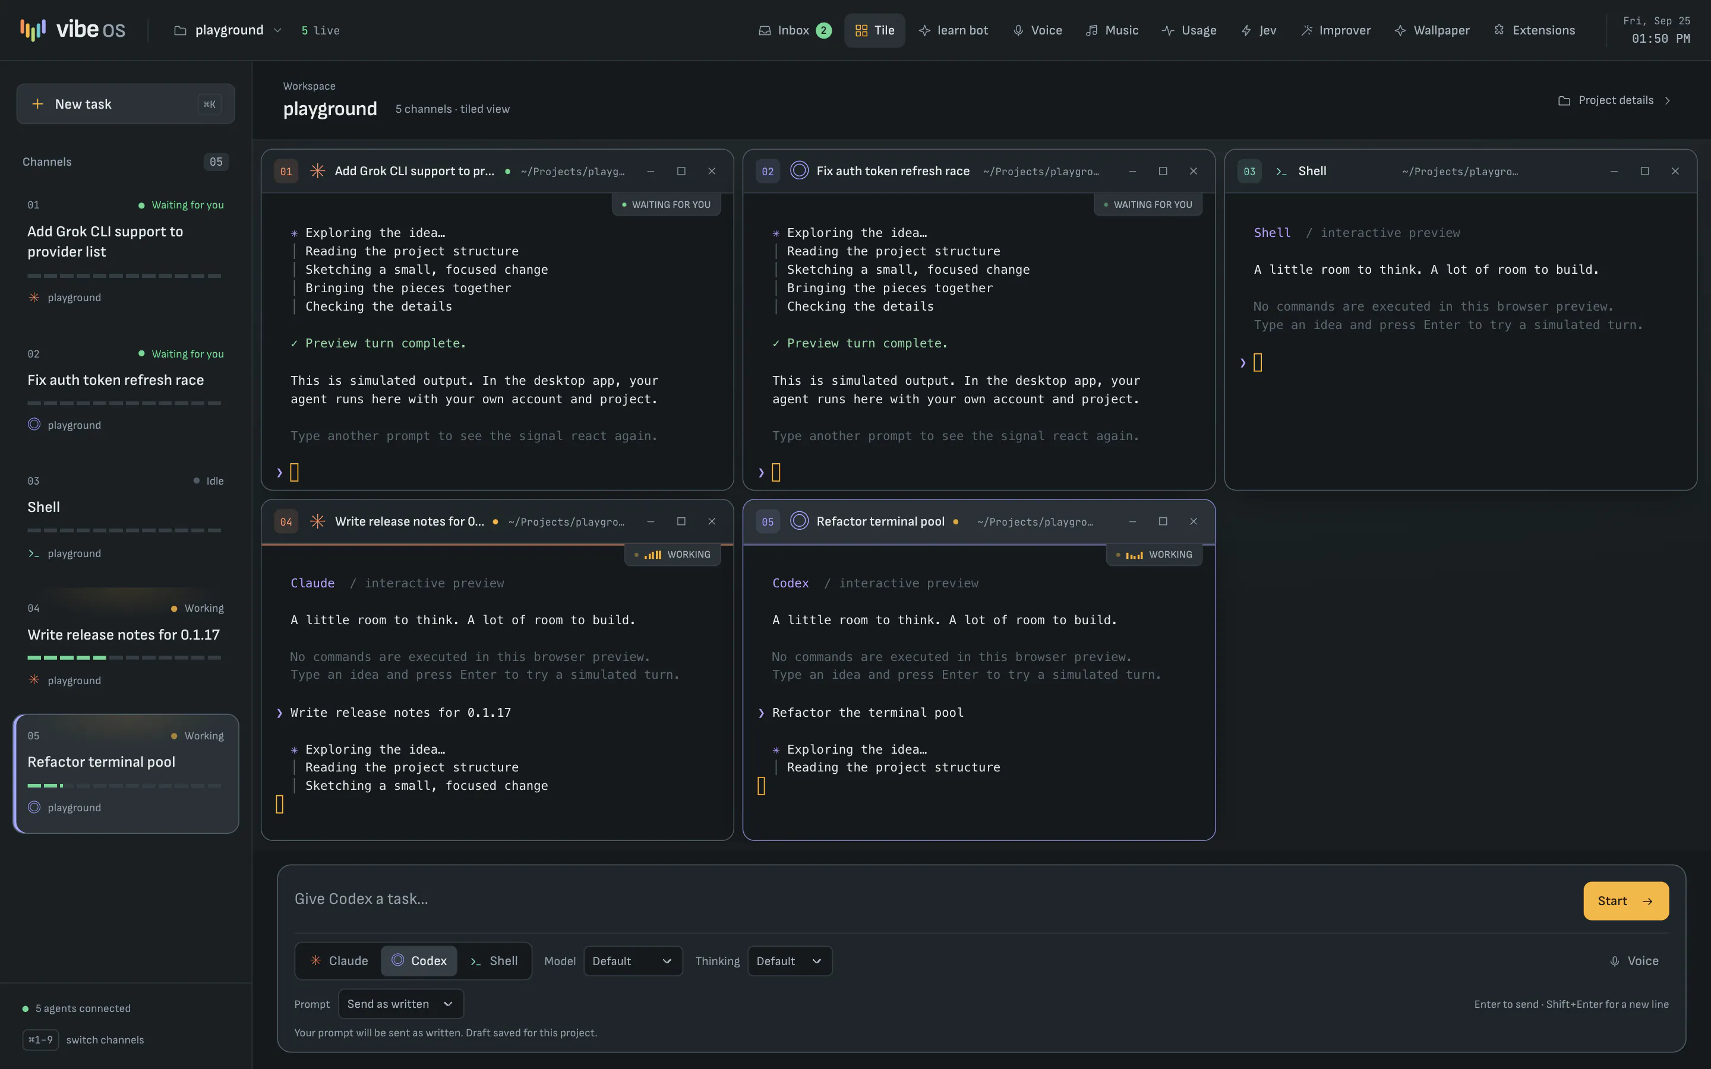The height and width of the screenshot is (1069, 1711).
Task: Click the plus icon on New task
Action: coord(37,104)
